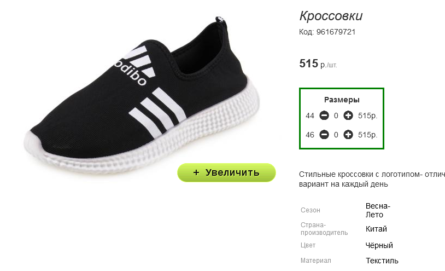Decrease quantity for size 44
Screen dimensions: 445x271
(324, 116)
